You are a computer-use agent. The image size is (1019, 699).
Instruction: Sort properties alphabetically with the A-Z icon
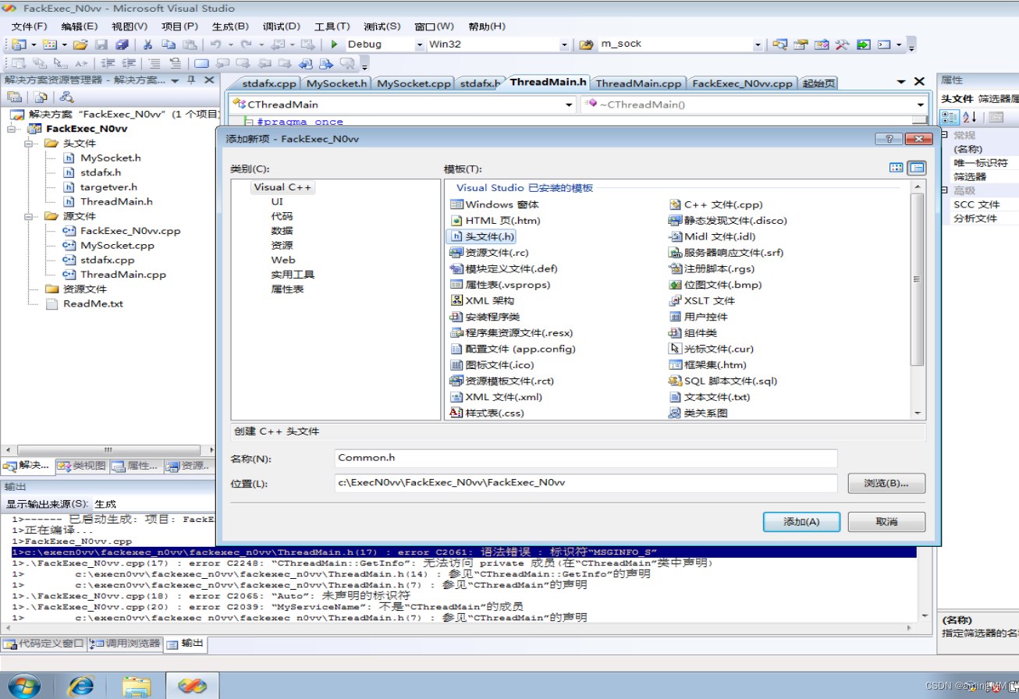(x=970, y=117)
